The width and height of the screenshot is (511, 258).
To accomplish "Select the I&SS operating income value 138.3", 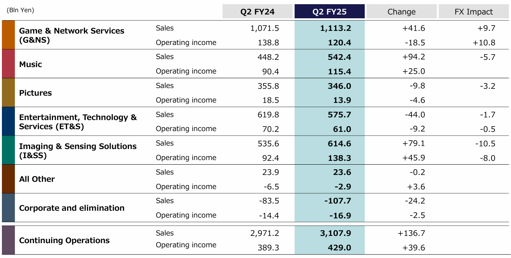I will click(x=339, y=158).
